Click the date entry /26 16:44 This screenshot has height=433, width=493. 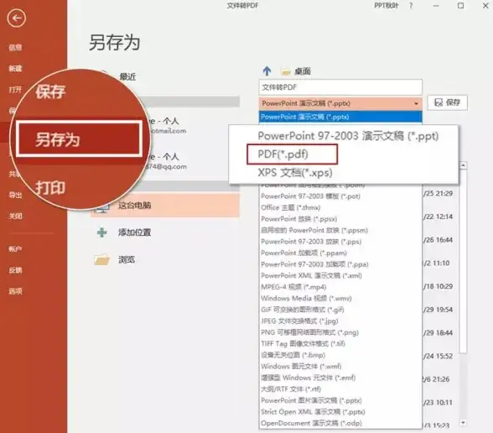[x=438, y=240]
